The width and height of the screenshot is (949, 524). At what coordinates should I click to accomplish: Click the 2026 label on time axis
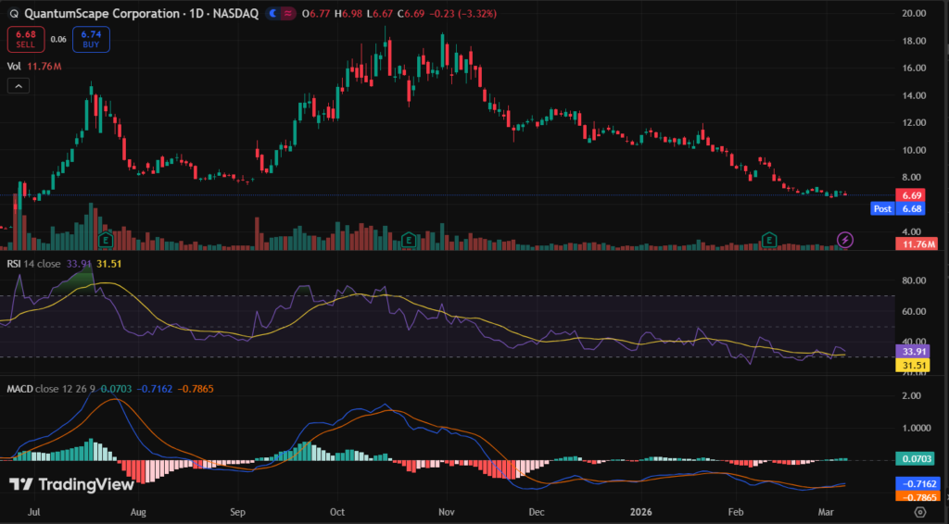641,510
